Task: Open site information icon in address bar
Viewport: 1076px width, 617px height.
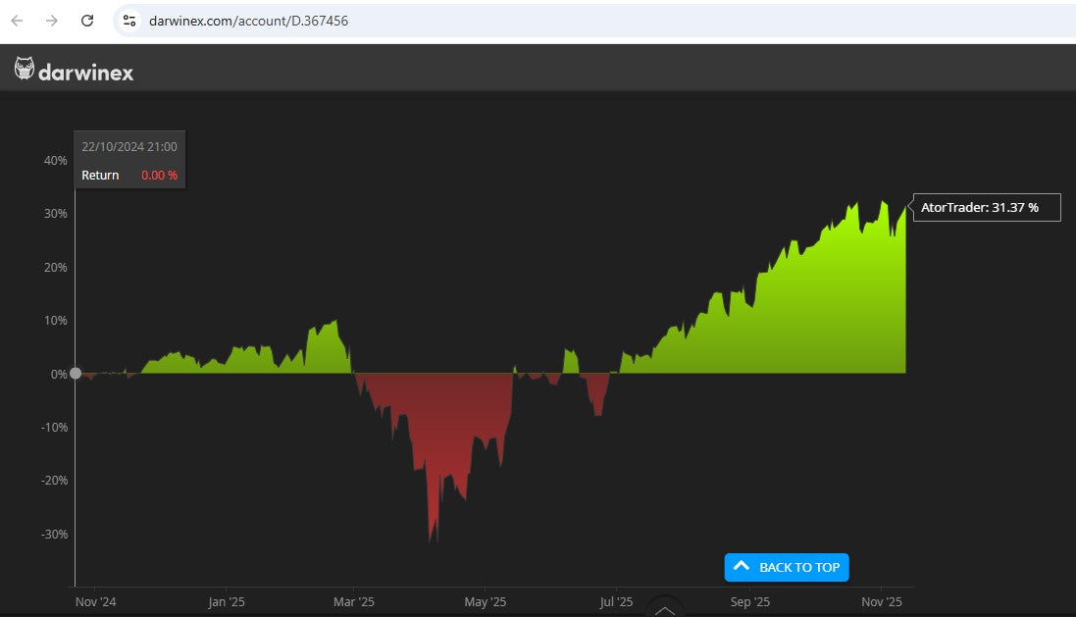Action: coord(129,21)
